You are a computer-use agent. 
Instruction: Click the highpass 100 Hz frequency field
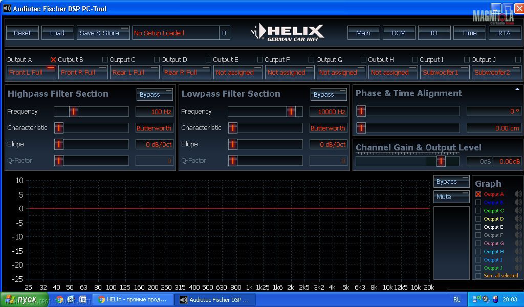(154, 112)
